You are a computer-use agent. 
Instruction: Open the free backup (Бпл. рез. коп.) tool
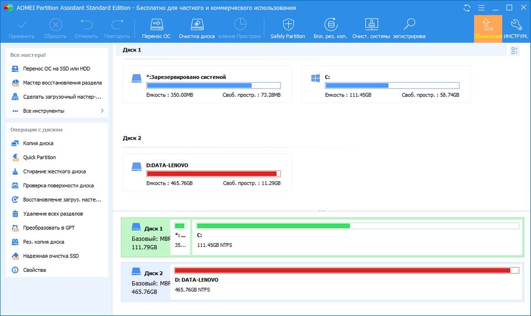331,28
